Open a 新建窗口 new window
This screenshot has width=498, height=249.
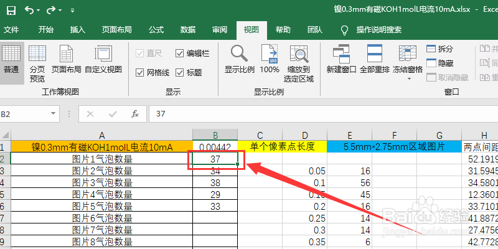click(341, 60)
